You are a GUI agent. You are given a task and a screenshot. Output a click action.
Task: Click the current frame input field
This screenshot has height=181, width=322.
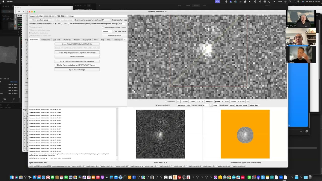pos(206,105)
